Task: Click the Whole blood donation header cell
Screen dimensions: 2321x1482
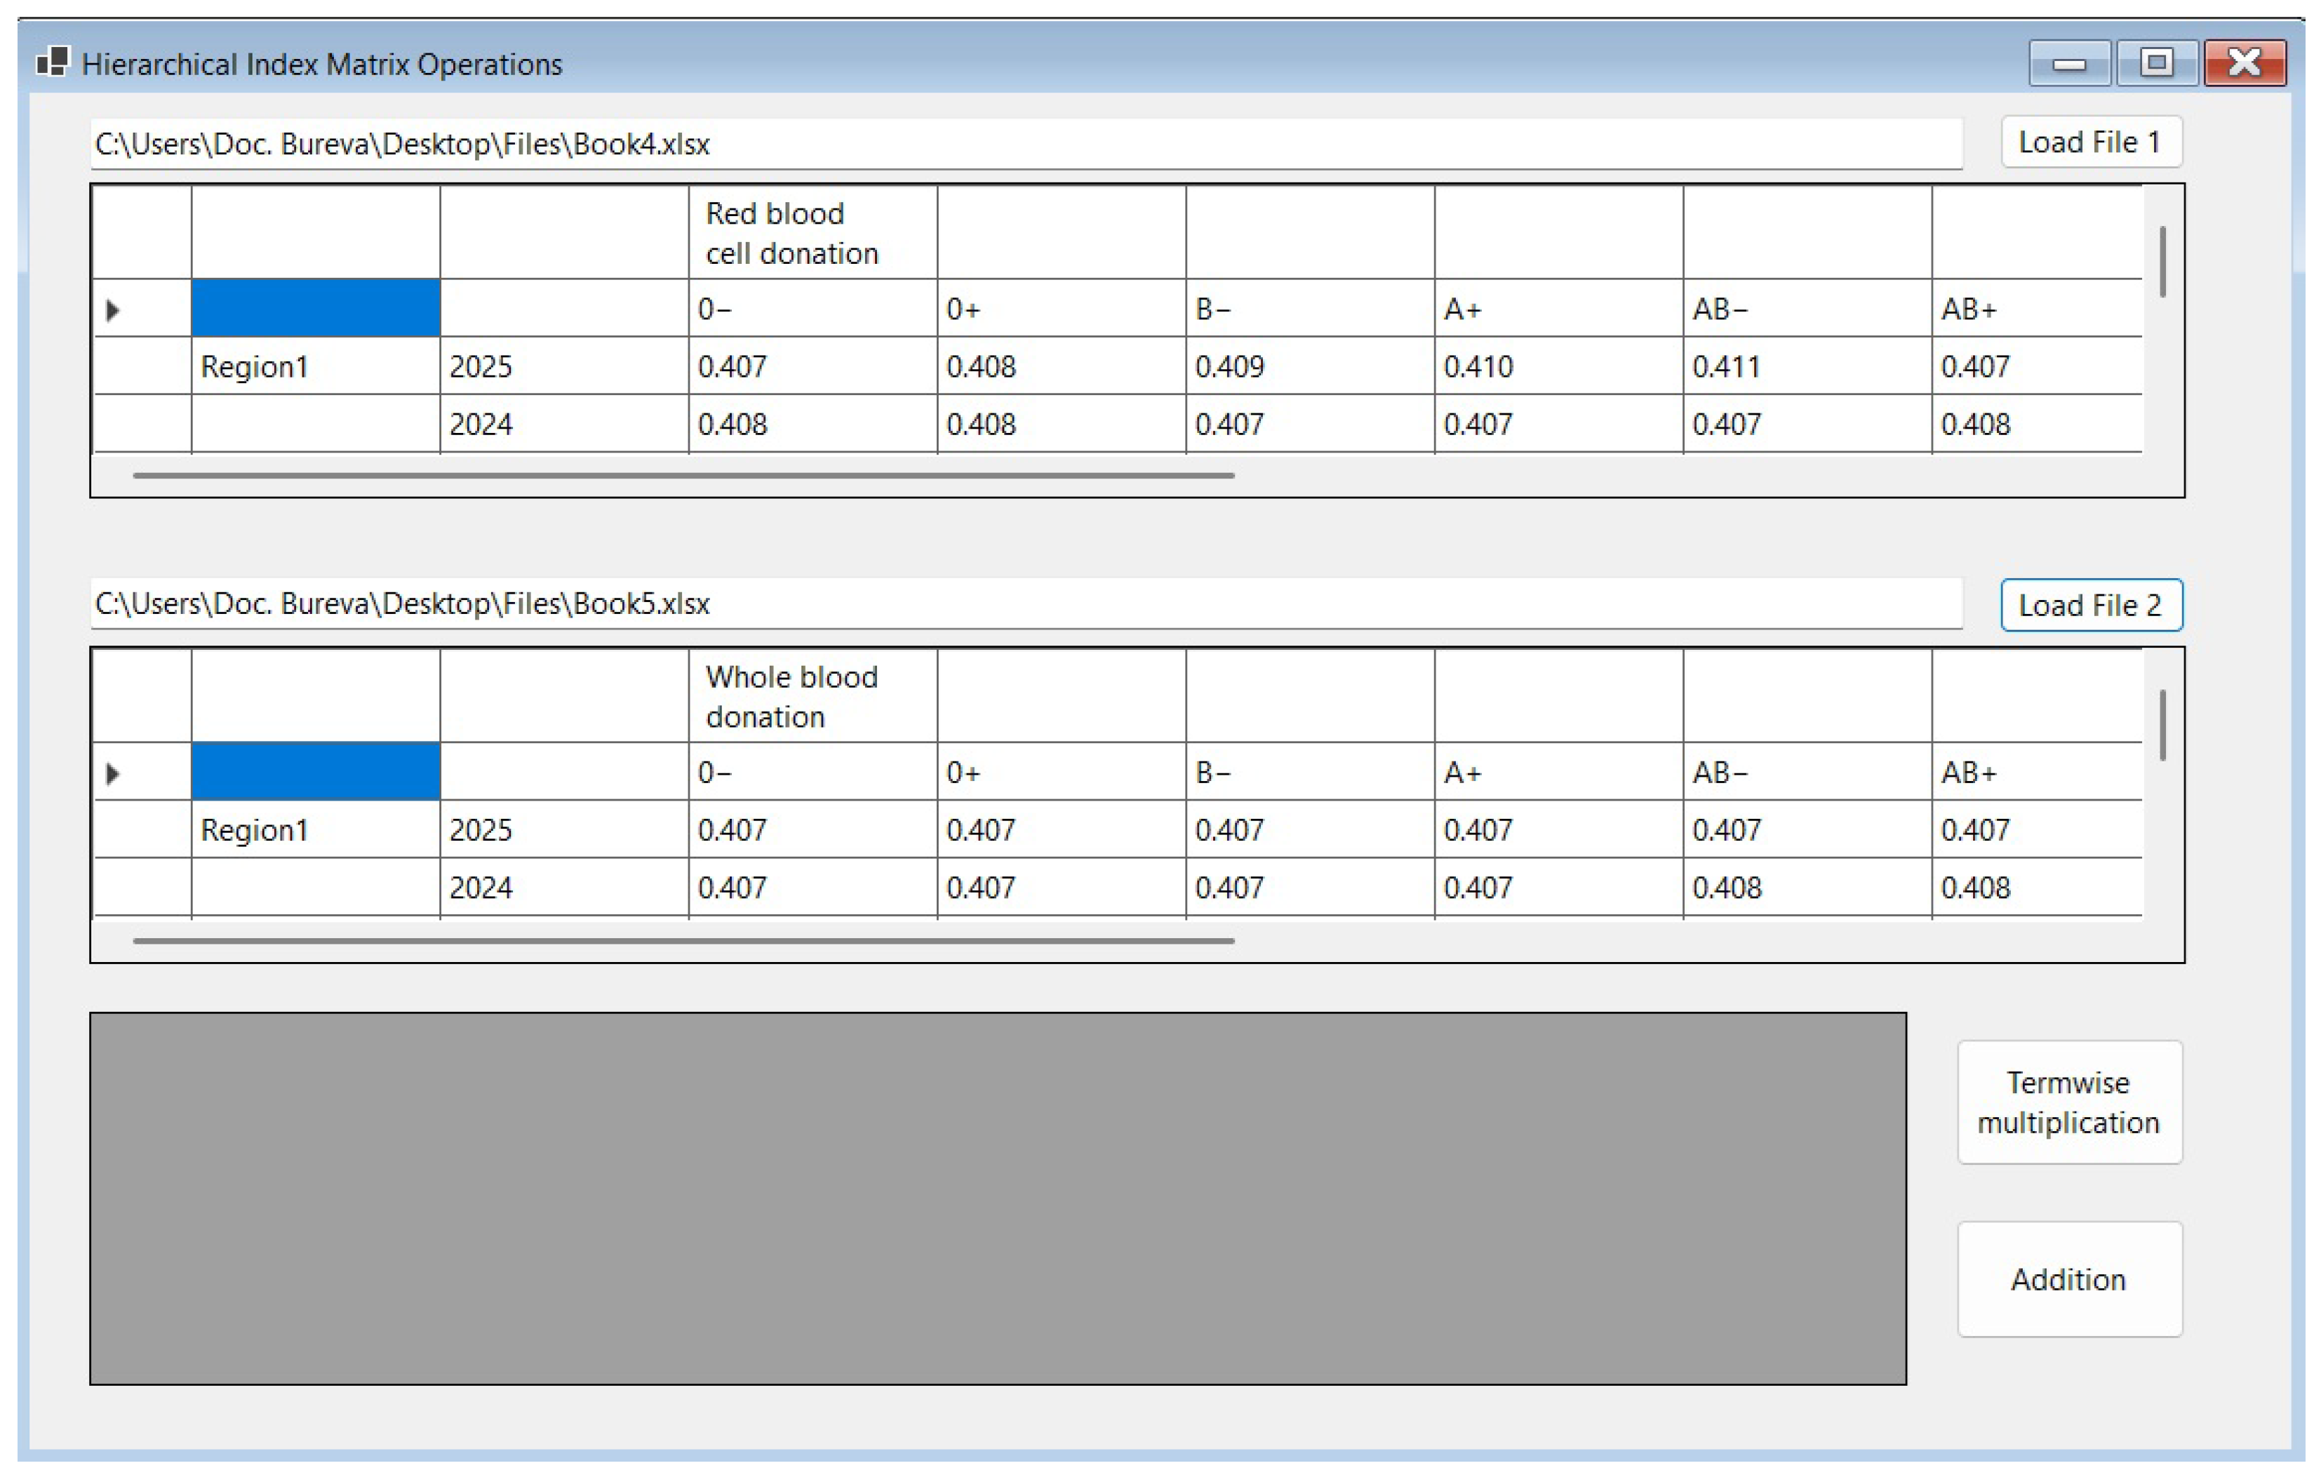Action: 812,696
